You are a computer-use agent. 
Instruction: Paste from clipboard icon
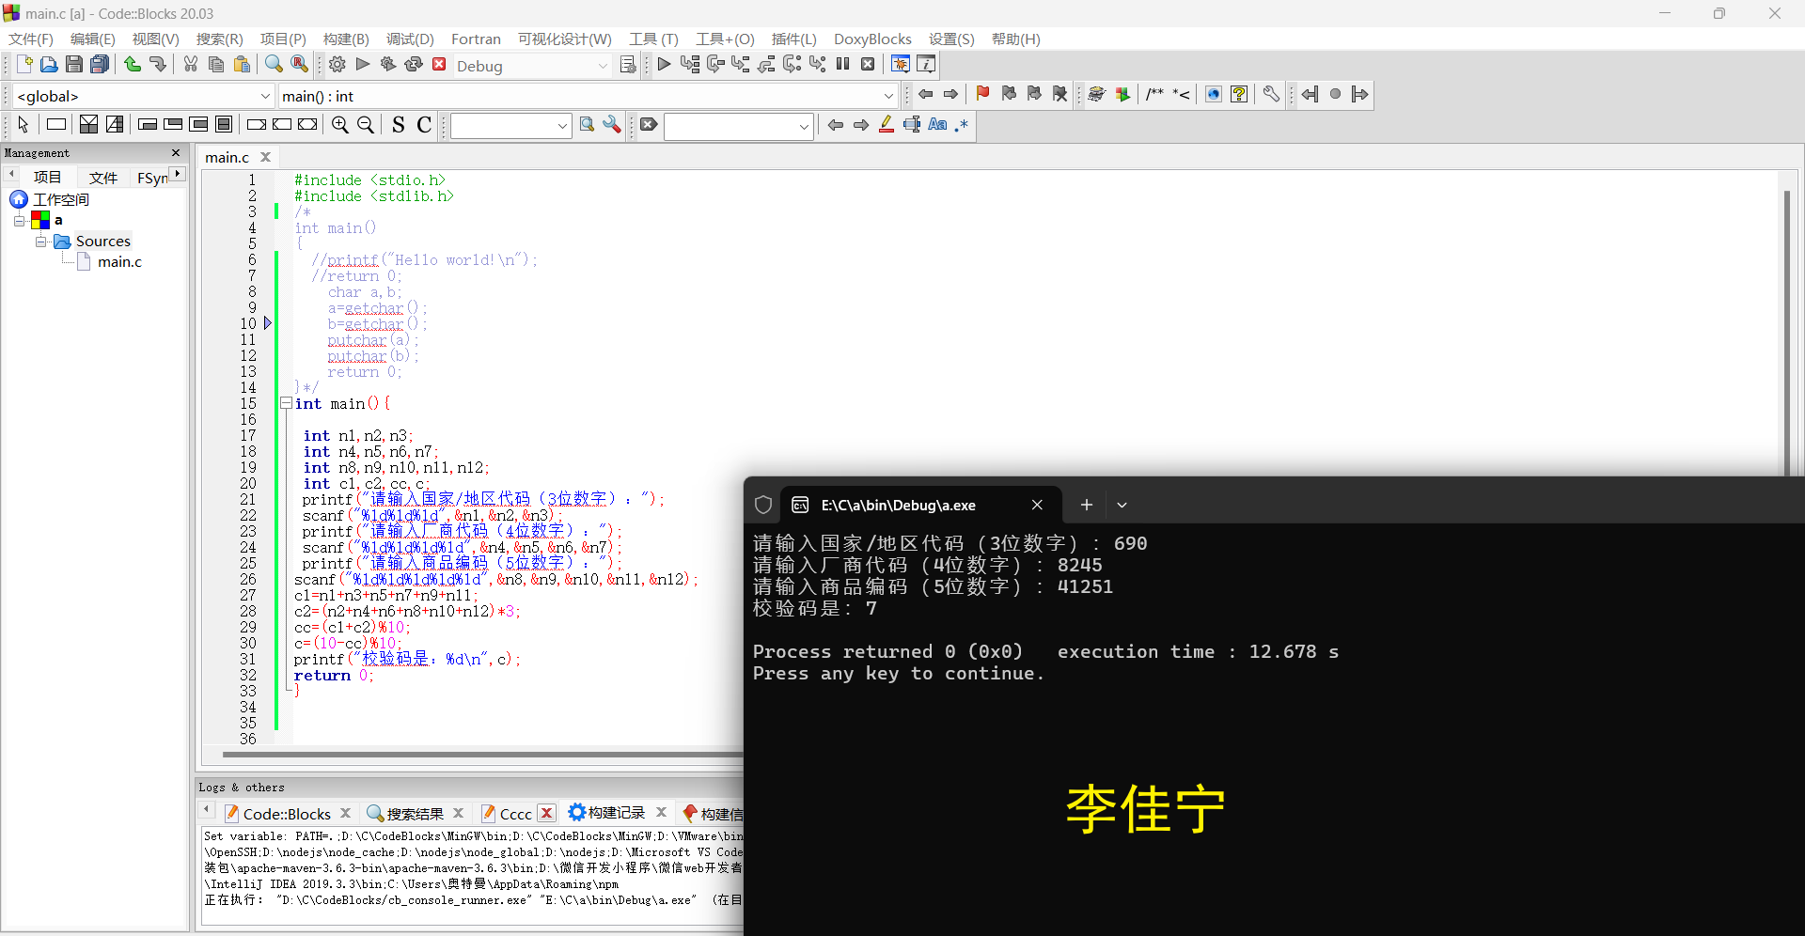(242, 65)
